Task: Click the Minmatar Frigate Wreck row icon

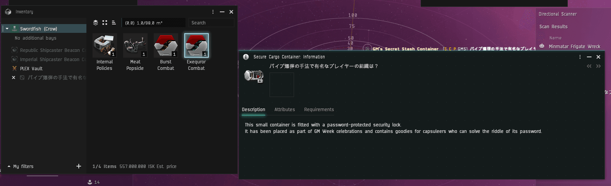Action: pos(542,46)
